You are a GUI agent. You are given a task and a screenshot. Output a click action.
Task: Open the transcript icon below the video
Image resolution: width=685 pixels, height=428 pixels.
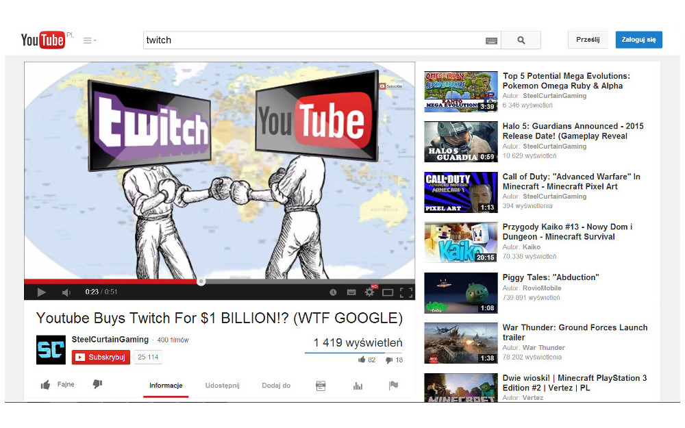click(x=321, y=386)
